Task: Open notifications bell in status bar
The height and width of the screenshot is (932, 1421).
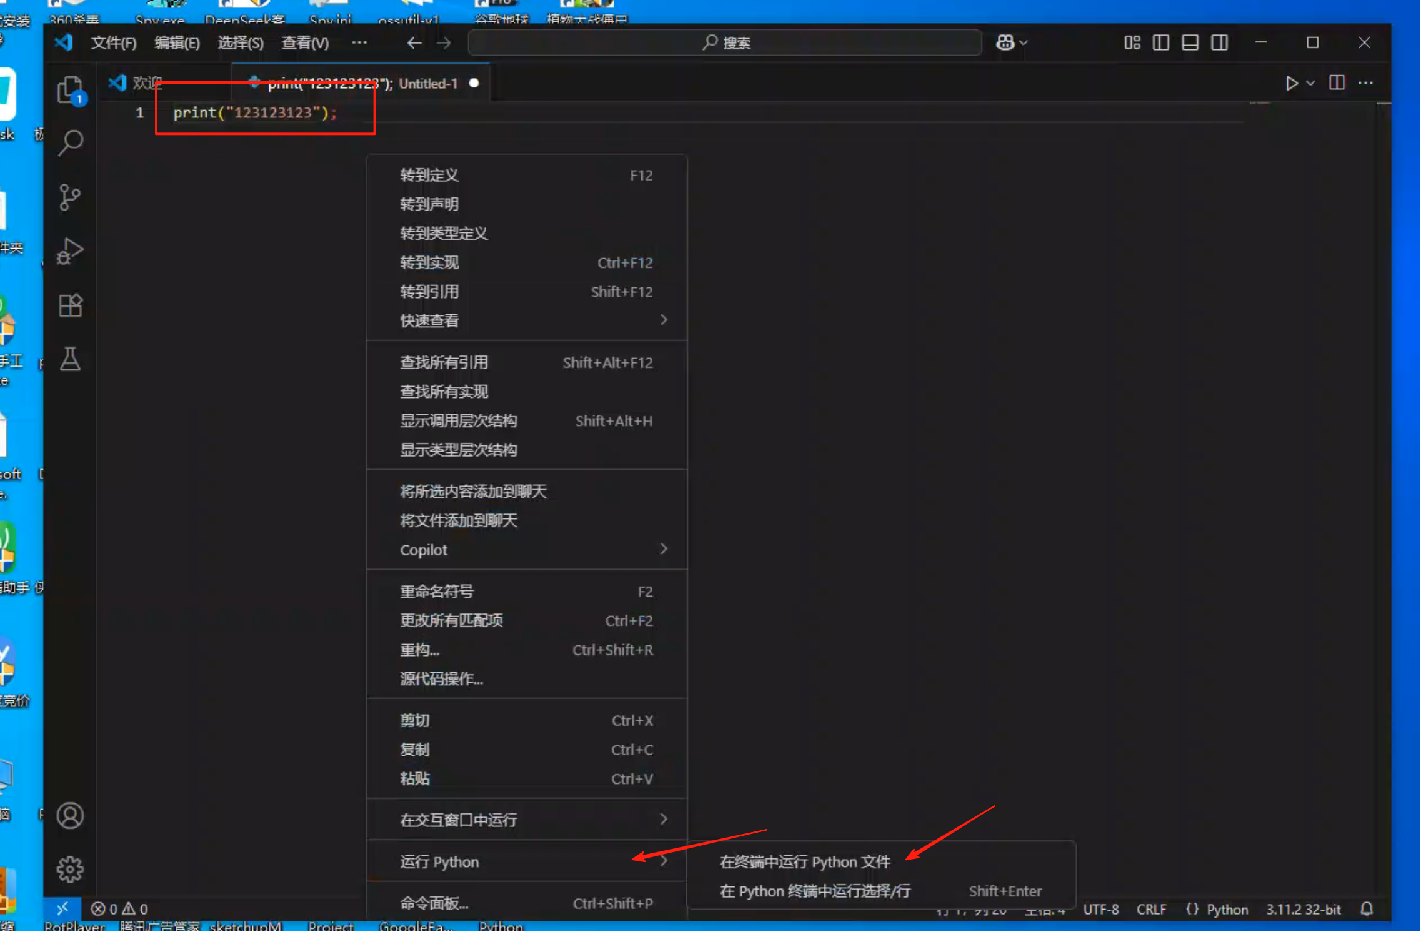Action: [x=1367, y=909]
